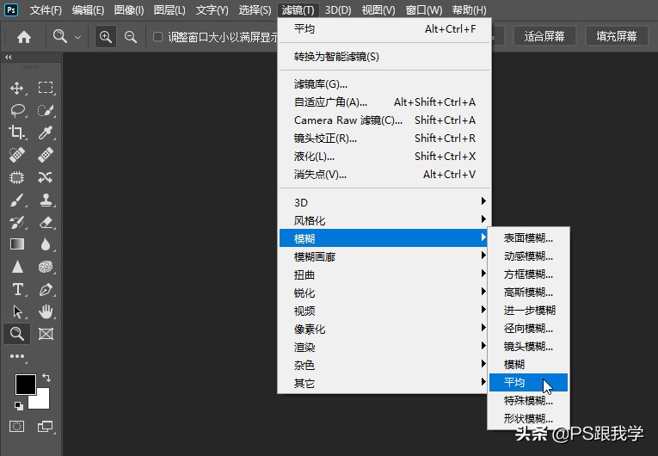Select the Content-Aware Move tool

click(46, 177)
